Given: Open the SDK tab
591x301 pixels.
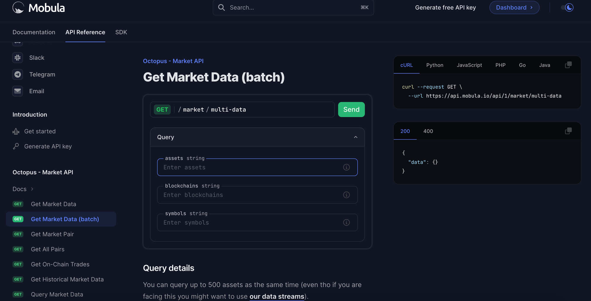Looking at the screenshot, I should (x=121, y=32).
